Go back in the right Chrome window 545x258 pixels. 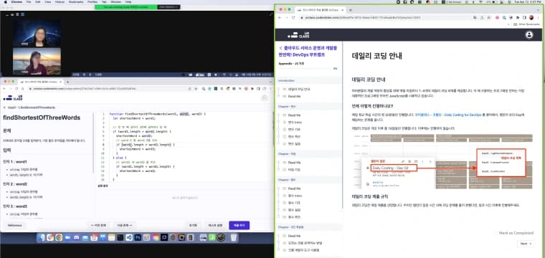tap(280, 17)
